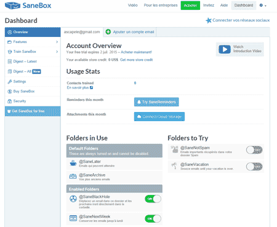
Task: Click the @SaneVacation palm tree icon
Action: (174, 165)
